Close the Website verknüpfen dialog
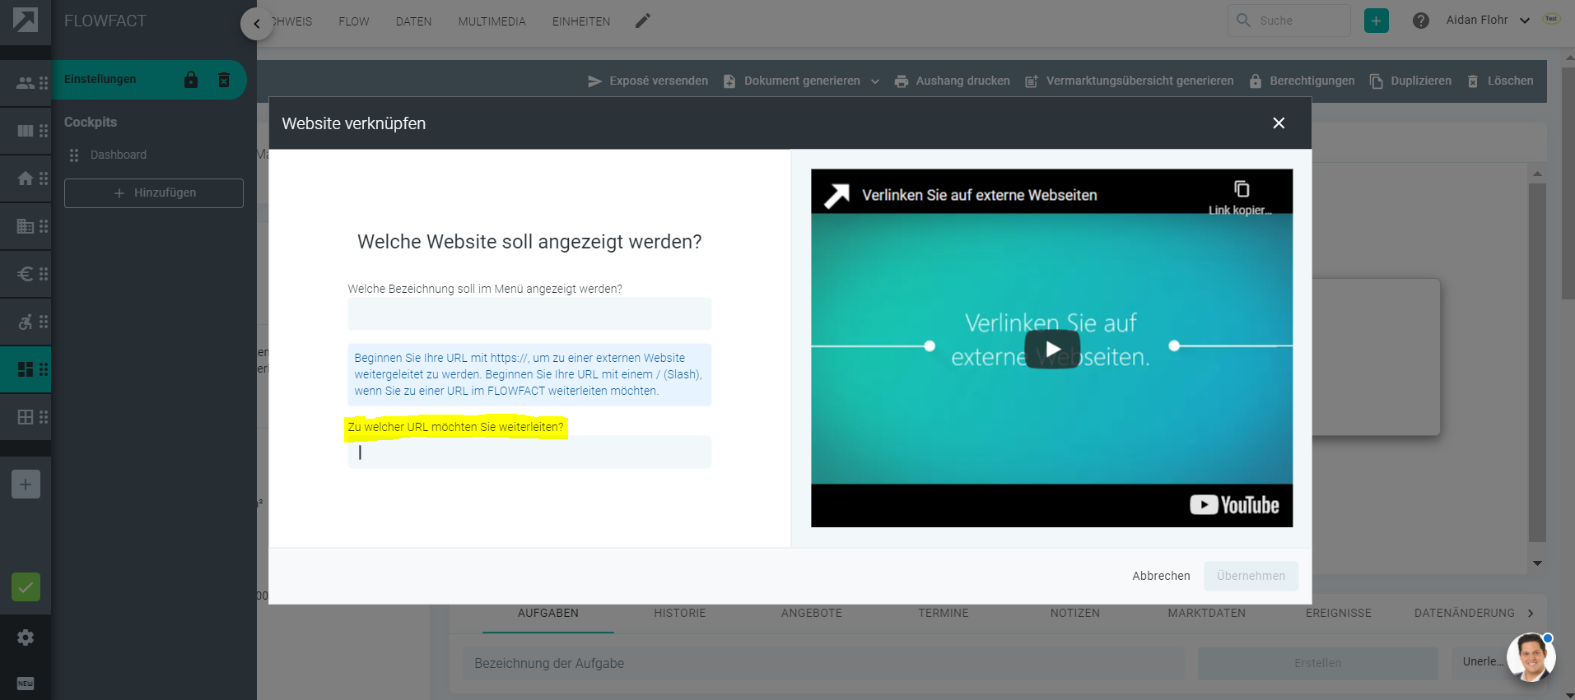 tap(1279, 123)
